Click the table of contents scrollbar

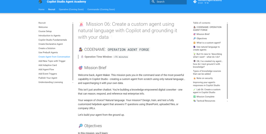(x=227, y=61)
